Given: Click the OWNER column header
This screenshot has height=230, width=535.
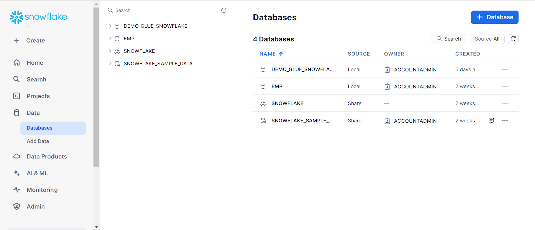Looking at the screenshot, I should point(394,54).
